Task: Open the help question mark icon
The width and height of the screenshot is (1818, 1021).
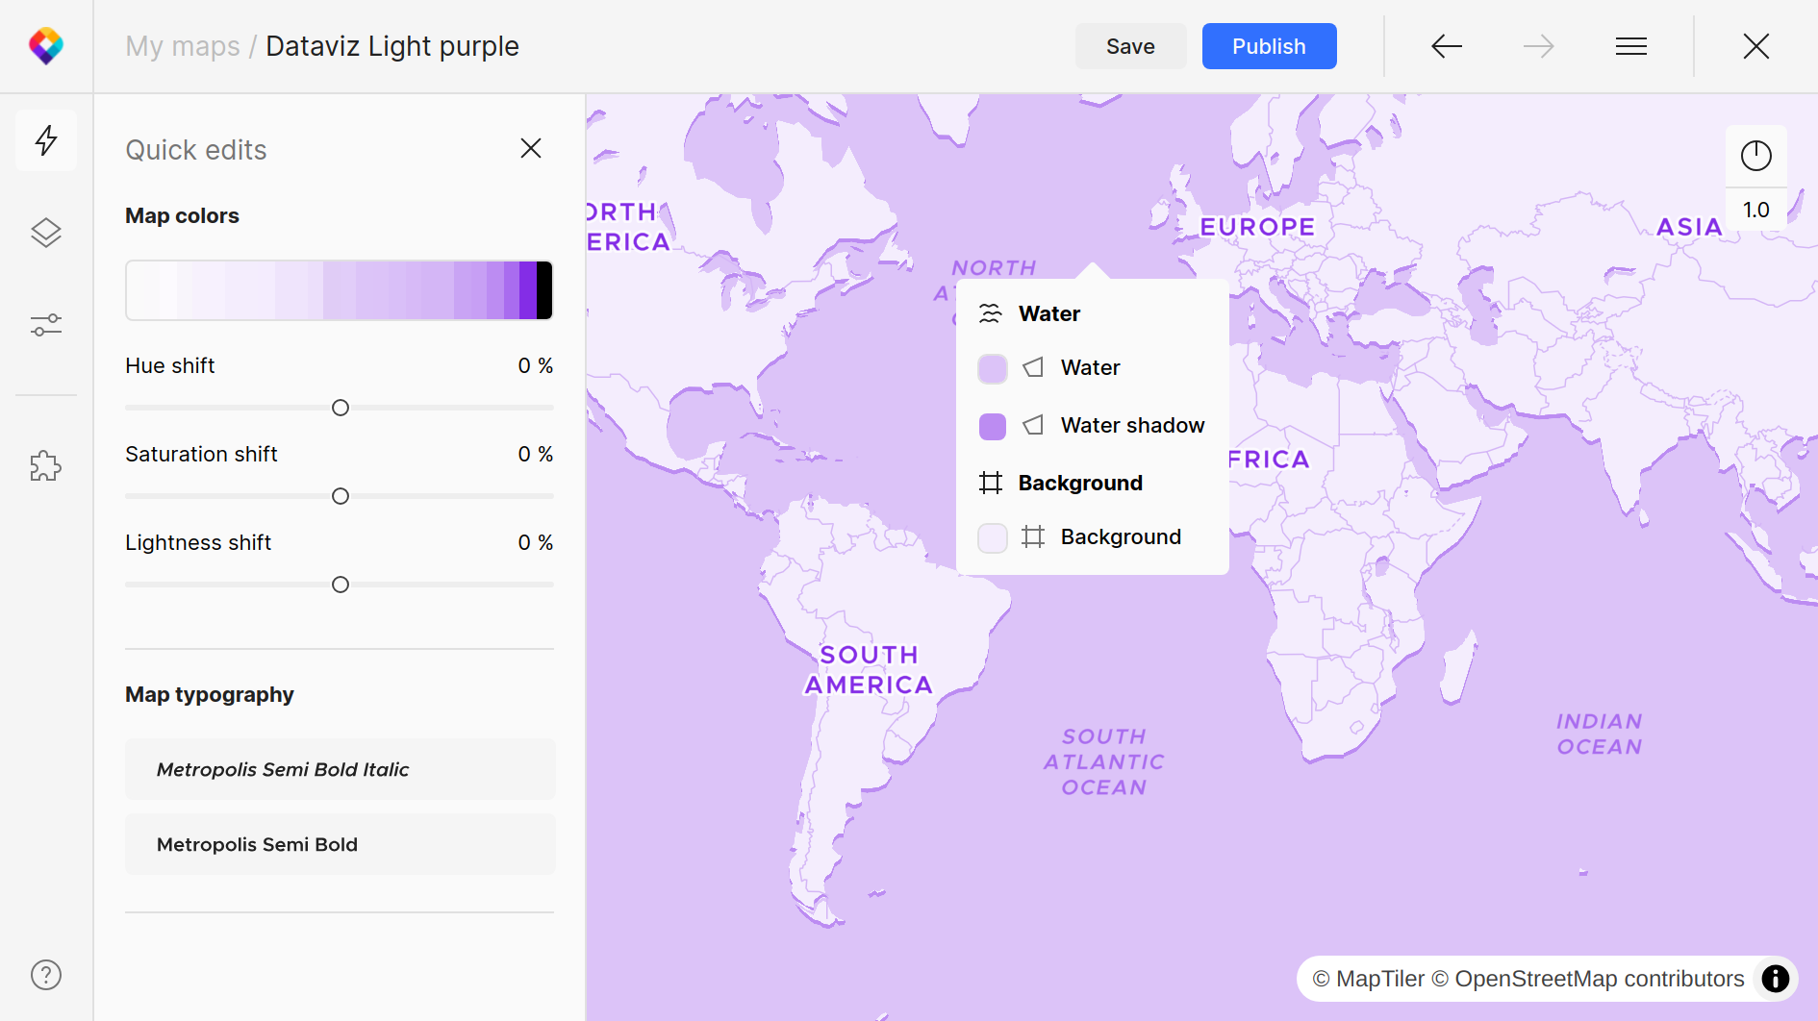Action: click(x=46, y=975)
